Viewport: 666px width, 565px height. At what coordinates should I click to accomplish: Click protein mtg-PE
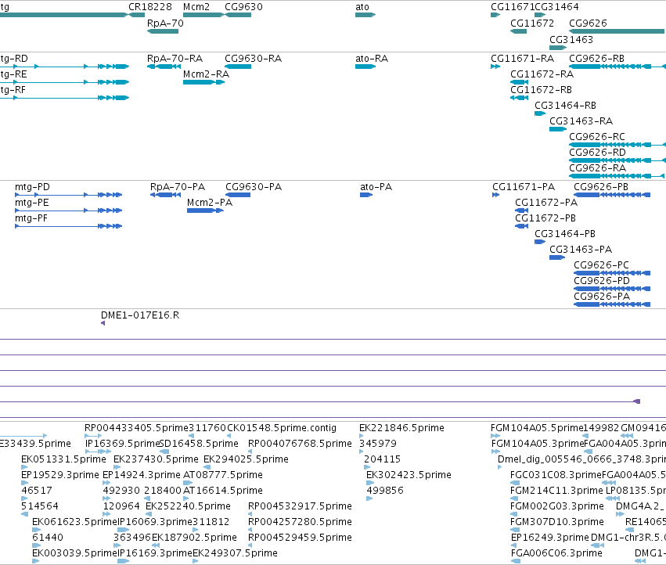(32, 203)
